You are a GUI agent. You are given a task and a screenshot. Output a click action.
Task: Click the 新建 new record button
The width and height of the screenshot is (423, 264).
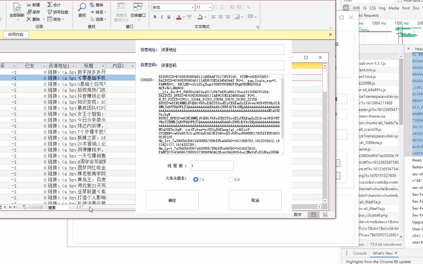tap(33, 5)
